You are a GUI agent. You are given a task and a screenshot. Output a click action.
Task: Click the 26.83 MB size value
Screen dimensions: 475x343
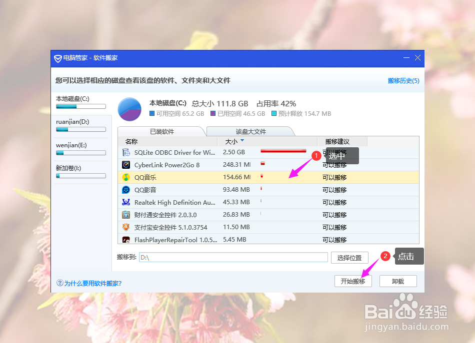tap(236, 215)
